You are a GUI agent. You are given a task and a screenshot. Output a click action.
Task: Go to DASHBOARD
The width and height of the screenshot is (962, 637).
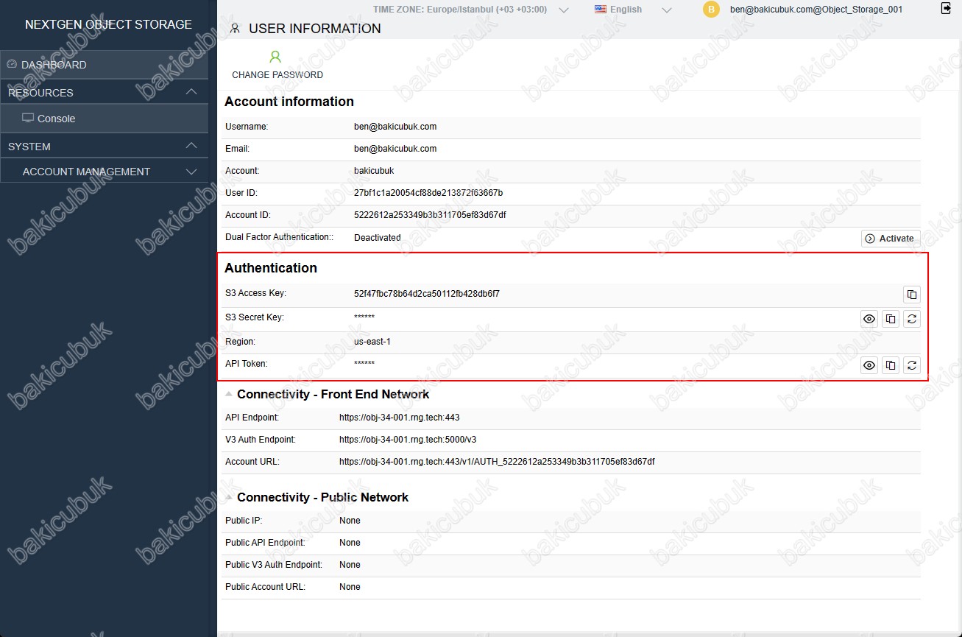pos(104,64)
